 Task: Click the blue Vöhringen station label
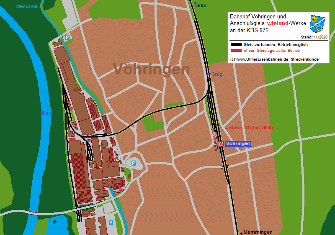[x=238, y=144]
